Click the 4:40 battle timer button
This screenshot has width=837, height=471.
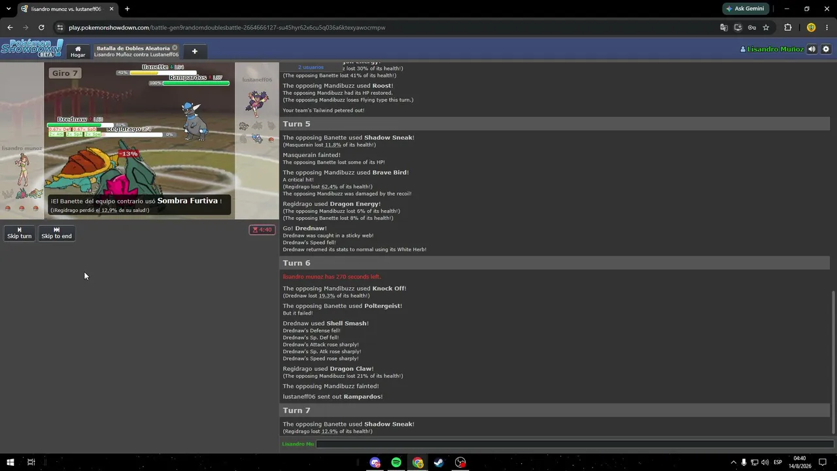coord(262,230)
